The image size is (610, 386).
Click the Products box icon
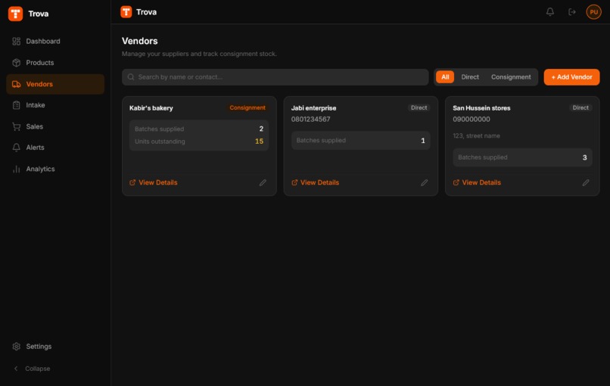17,63
